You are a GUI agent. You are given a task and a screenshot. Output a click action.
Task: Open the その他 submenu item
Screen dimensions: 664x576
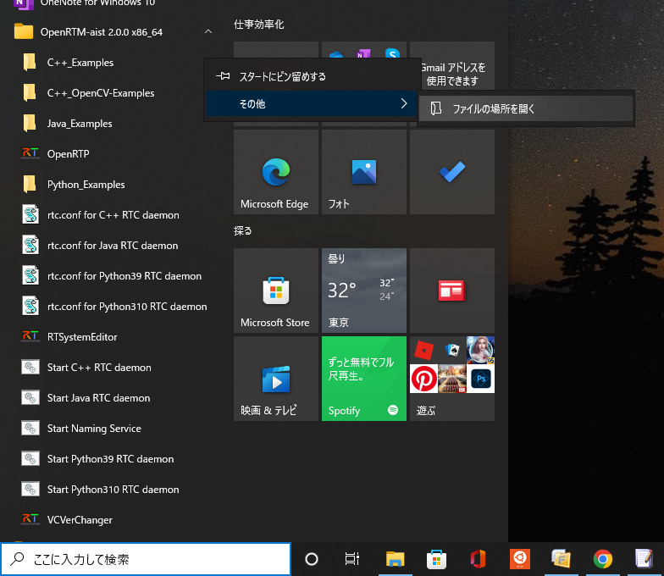point(313,103)
